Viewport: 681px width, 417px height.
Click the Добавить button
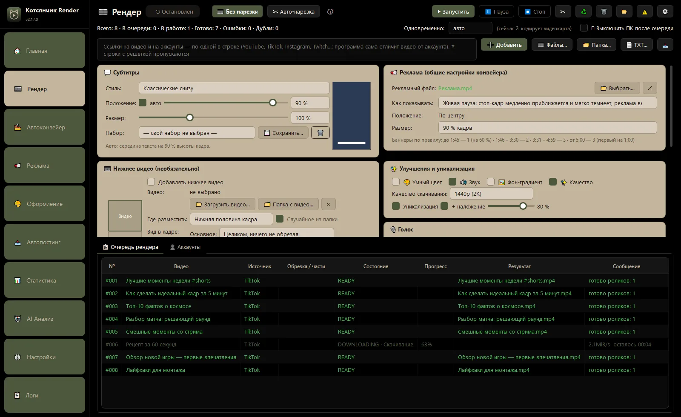click(x=504, y=45)
